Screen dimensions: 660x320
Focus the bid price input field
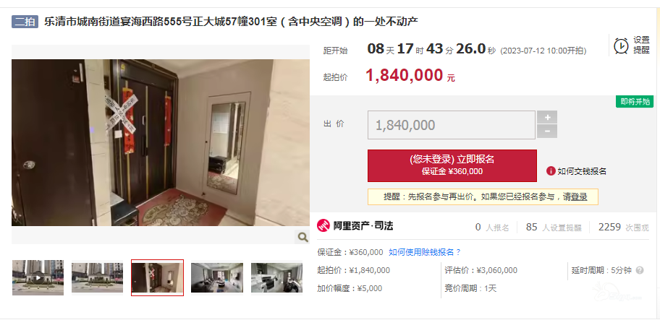point(452,125)
